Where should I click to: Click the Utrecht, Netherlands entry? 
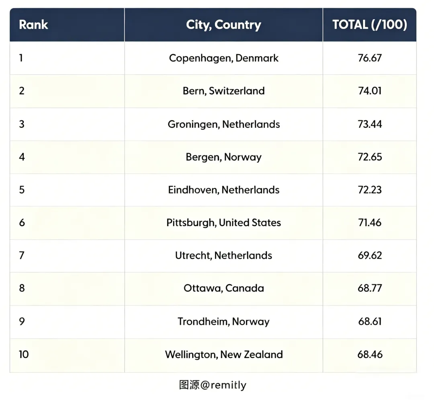click(223, 256)
